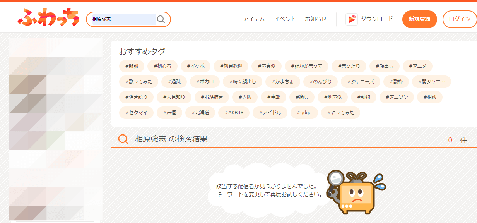Select the #関ジャニ∞ tag
Image resolution: width=477 pixels, height=223 pixels.
pos(431,82)
